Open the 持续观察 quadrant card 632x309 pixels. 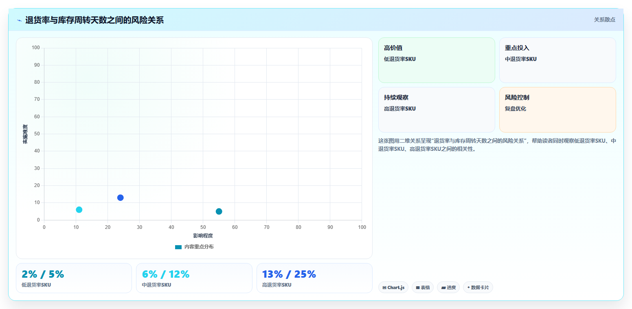(437, 110)
